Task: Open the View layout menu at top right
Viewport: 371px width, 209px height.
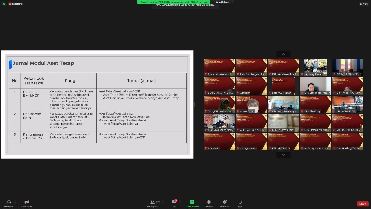Action: (364, 4)
